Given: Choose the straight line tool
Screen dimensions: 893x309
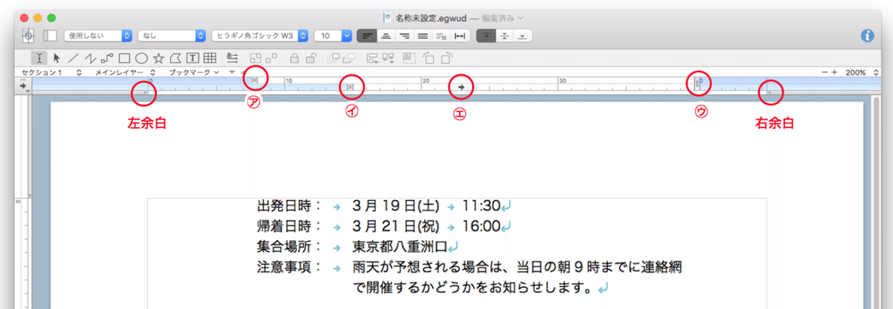Looking at the screenshot, I should click(72, 57).
